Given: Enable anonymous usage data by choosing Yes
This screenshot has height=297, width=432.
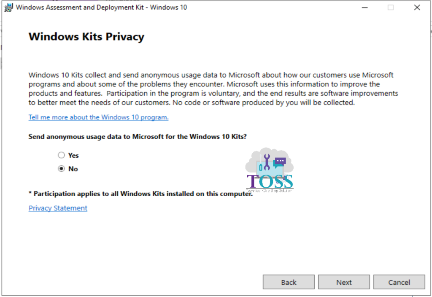Looking at the screenshot, I should tap(61, 155).
